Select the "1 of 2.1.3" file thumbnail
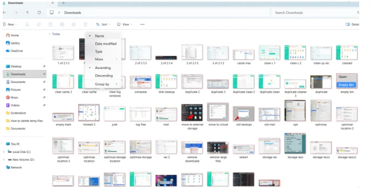The image size is (371, 189). pos(63,53)
